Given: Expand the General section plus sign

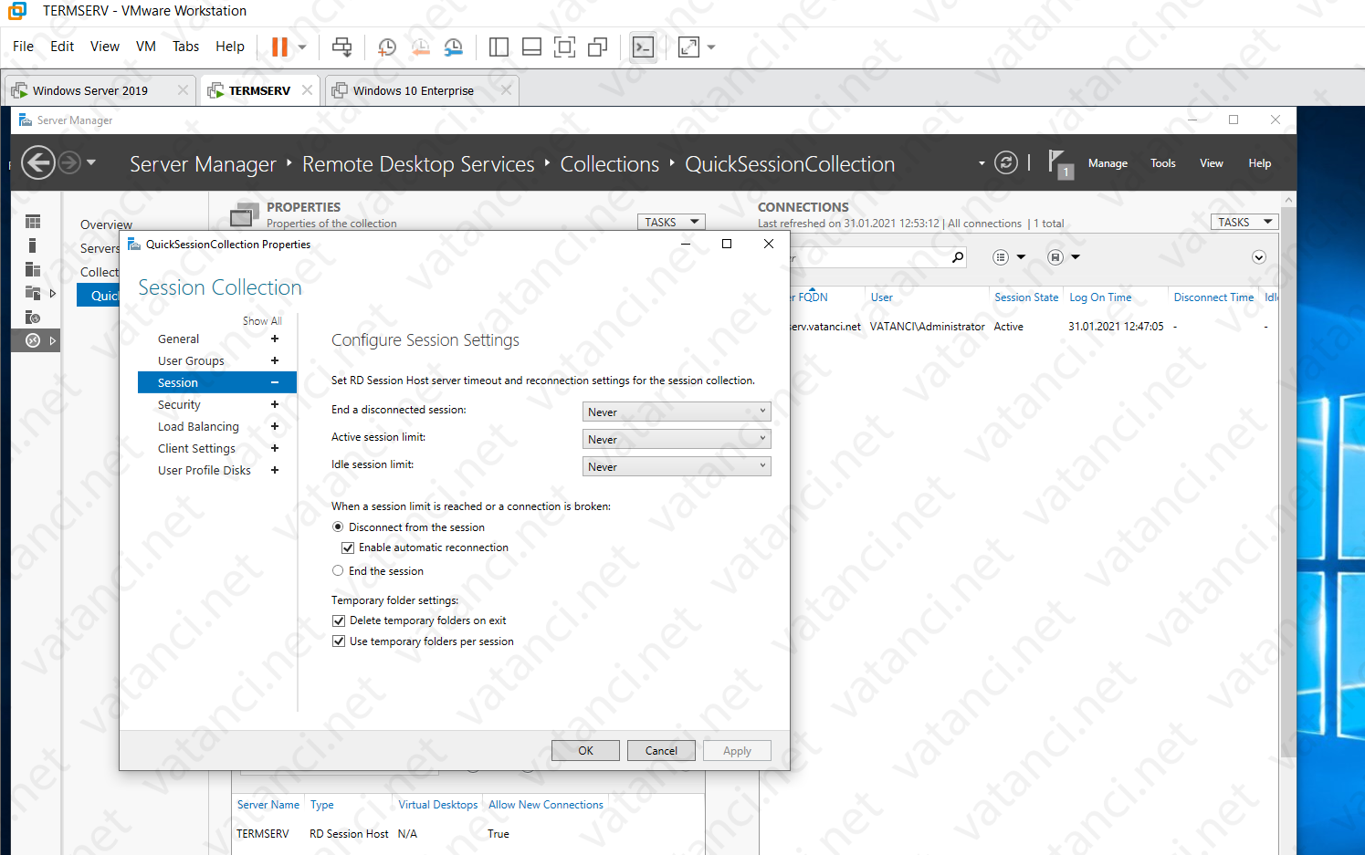Looking at the screenshot, I should point(274,339).
